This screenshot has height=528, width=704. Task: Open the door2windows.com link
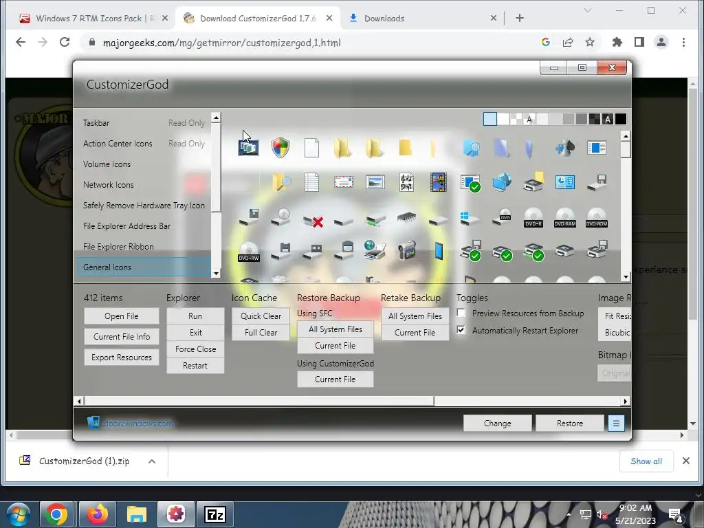(x=139, y=423)
